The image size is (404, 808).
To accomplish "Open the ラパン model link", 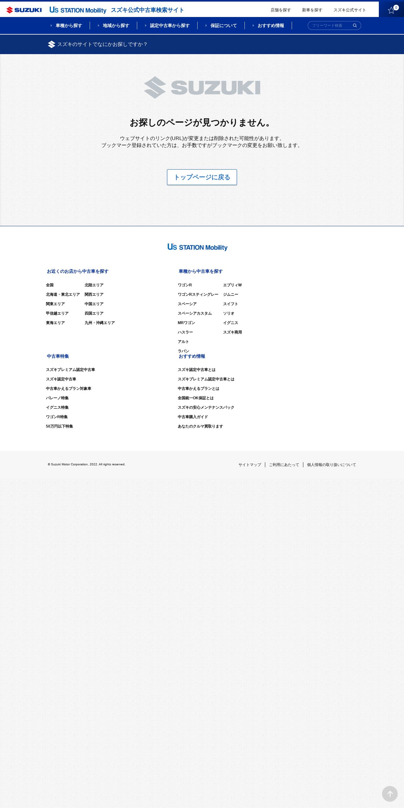I will coord(183,351).
